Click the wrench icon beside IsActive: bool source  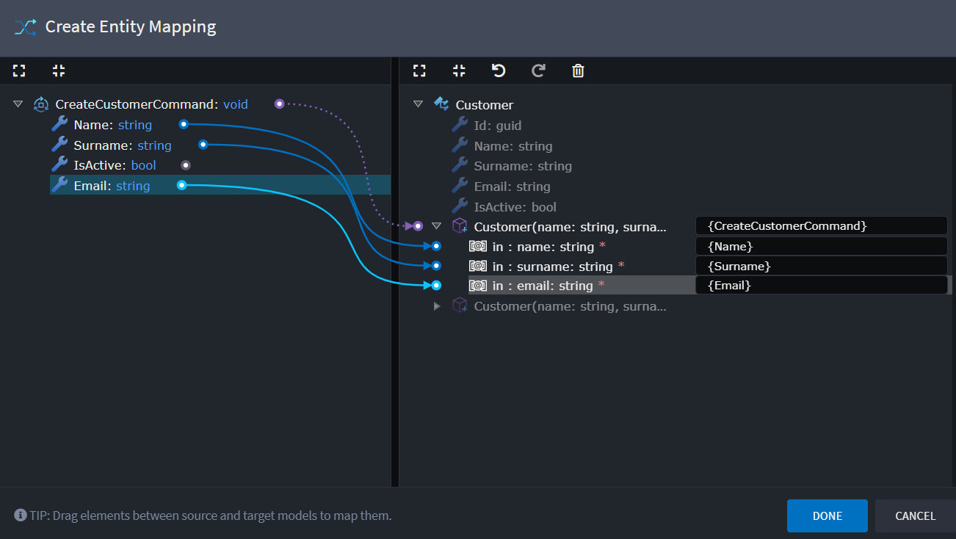(x=59, y=164)
